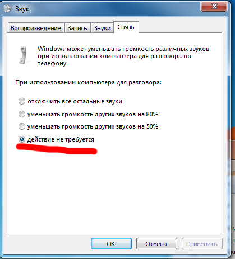Choose the radio button for reducing volume by 80%

click(22, 114)
